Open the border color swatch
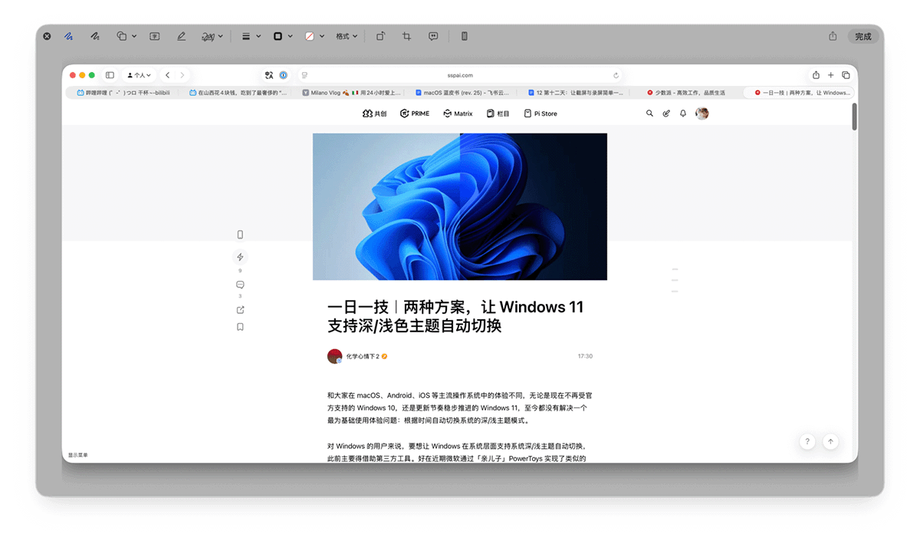Screen dimensions: 920x544 tap(283, 36)
